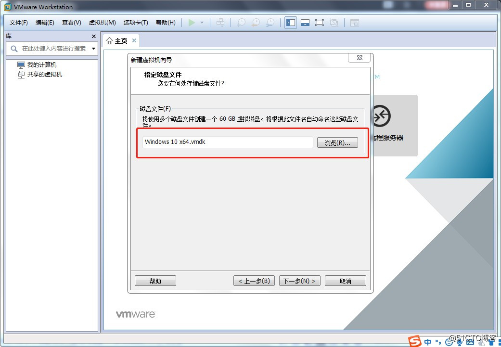The image size is (501, 347).
Task: Open the 文件(F) menu
Action: click(19, 23)
